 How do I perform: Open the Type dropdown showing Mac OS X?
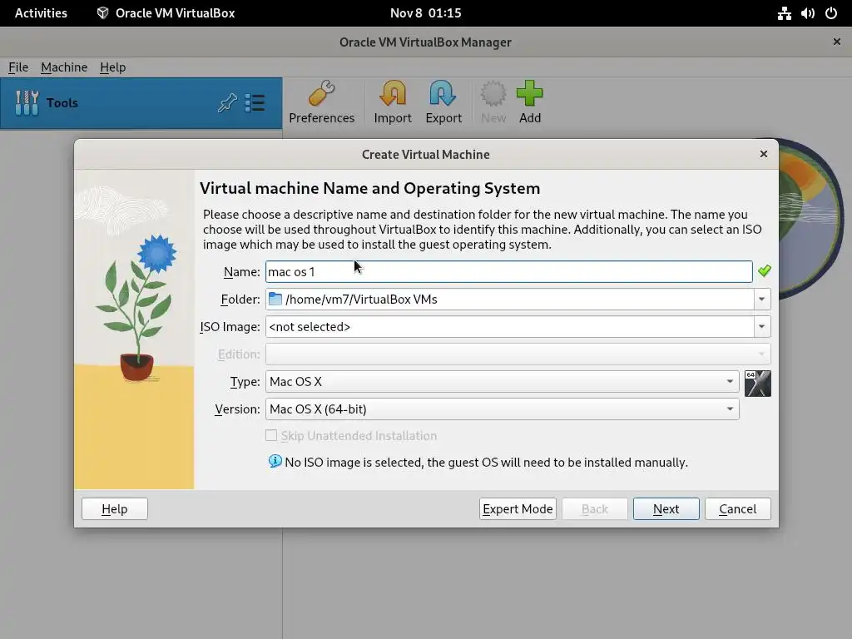click(x=502, y=381)
